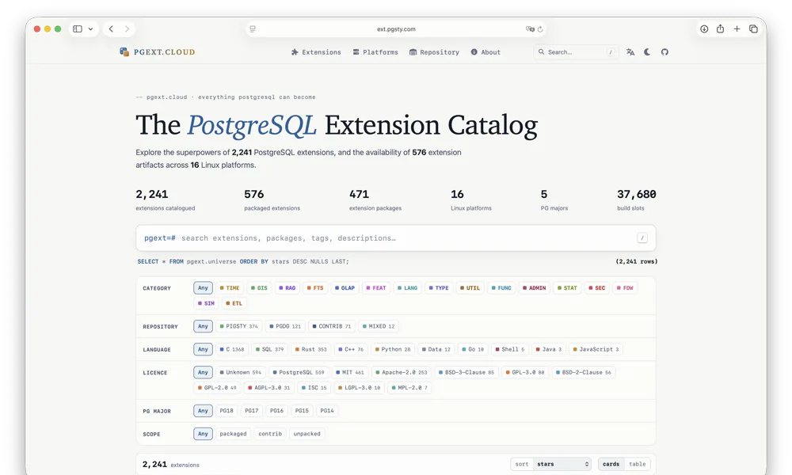
Task: Filter by TYPE category
Action: point(439,287)
